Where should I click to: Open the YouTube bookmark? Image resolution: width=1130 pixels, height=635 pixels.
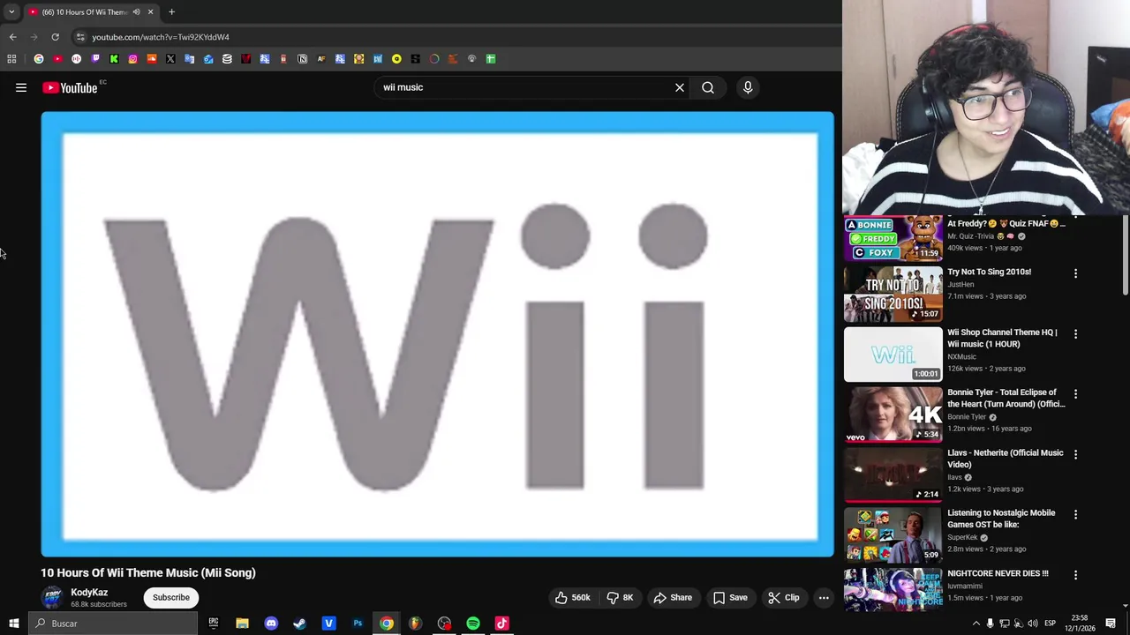click(x=57, y=59)
